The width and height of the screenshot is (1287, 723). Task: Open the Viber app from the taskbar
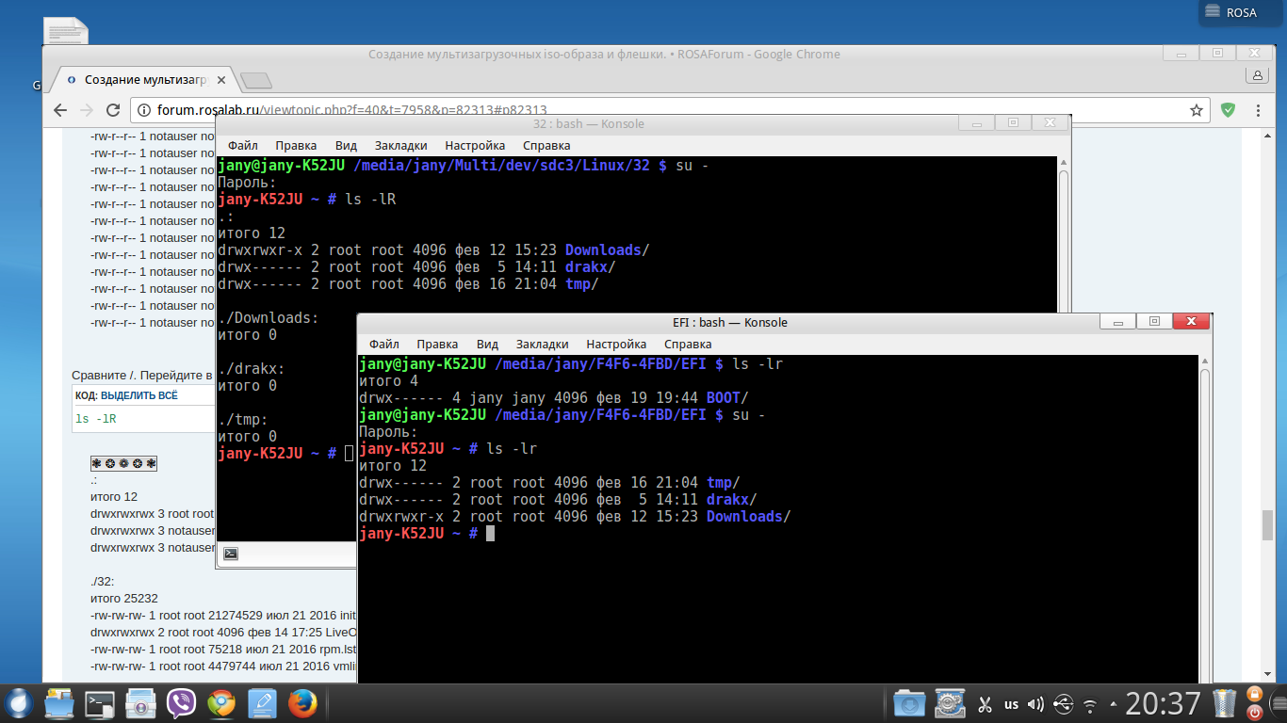coord(181,703)
